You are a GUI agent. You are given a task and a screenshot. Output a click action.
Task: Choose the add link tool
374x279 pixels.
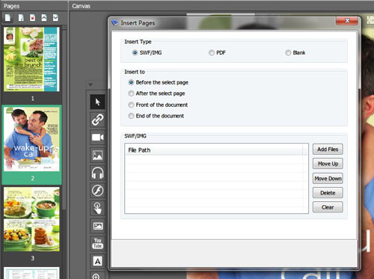pos(97,120)
